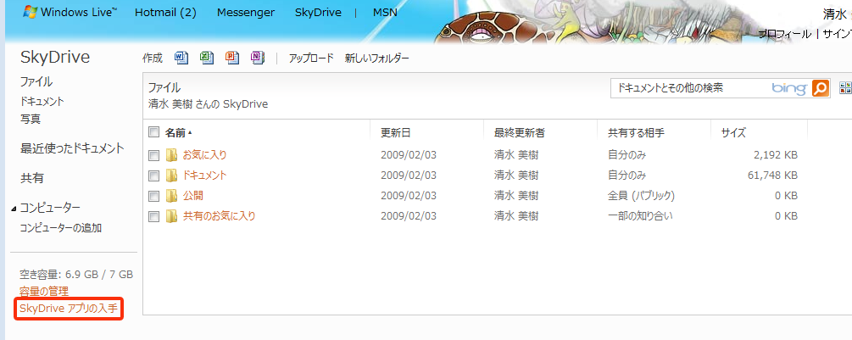The image size is (852, 340).
Task: Check the box for ドキュメント folder
Action: pyautogui.click(x=153, y=176)
